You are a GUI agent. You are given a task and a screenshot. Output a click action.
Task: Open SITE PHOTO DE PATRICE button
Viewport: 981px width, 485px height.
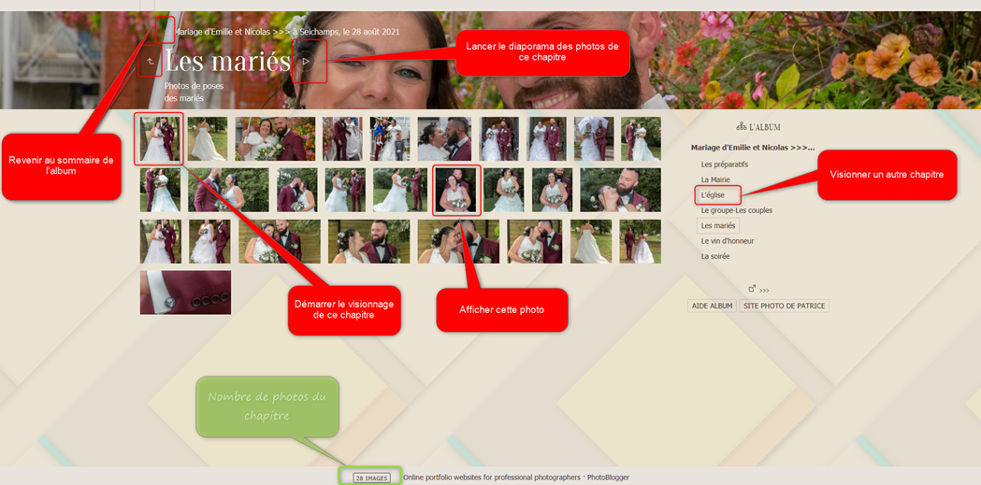(784, 306)
